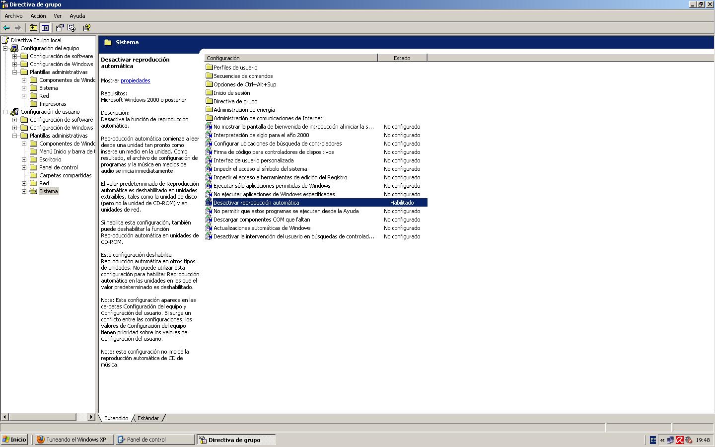Click the blocked-status tray icon beside the clock
Image resolution: width=715 pixels, height=447 pixels.
tap(689, 440)
